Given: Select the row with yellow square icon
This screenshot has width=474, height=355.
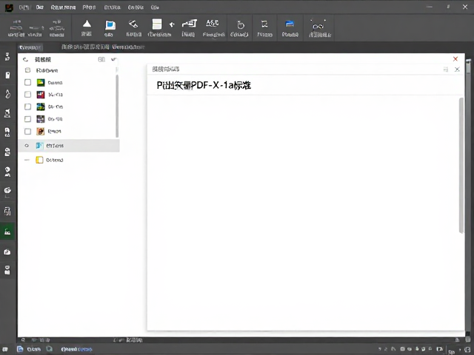Looking at the screenshot, I should click(69, 160).
